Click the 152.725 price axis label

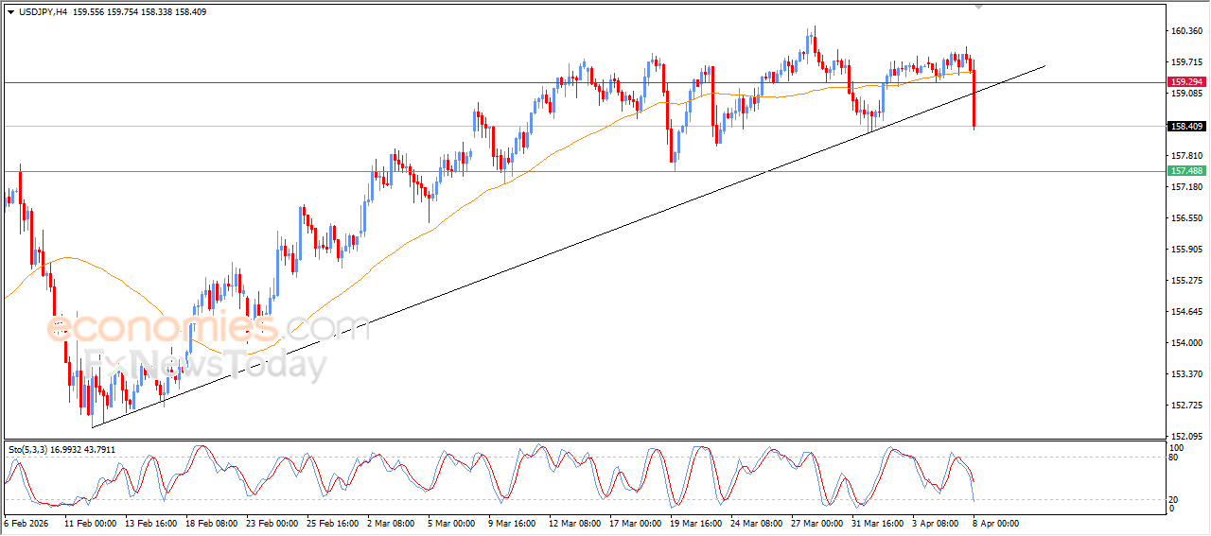1185,406
